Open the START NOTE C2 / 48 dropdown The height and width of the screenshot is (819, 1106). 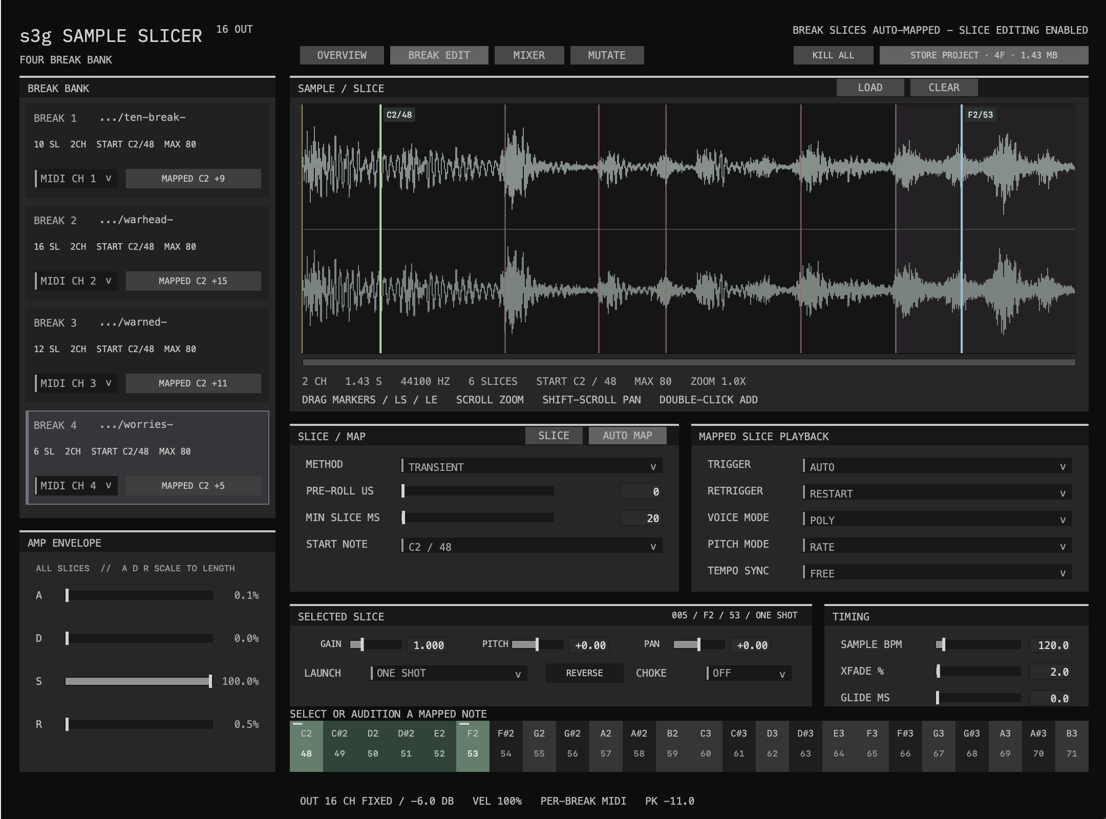click(531, 546)
